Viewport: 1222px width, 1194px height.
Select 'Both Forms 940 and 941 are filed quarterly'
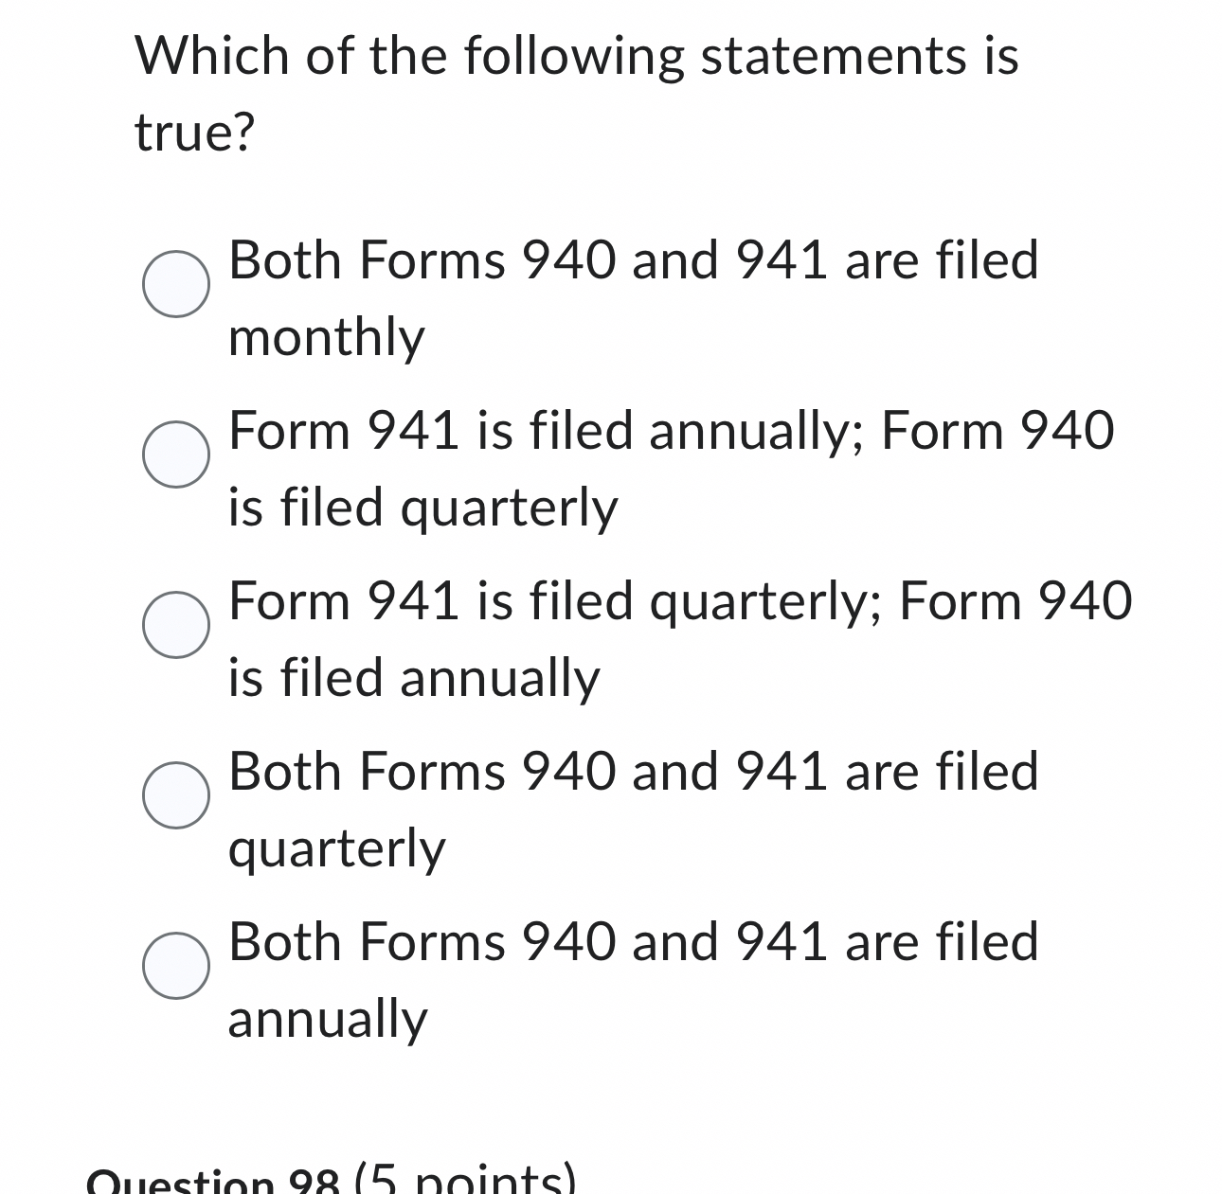176,796
